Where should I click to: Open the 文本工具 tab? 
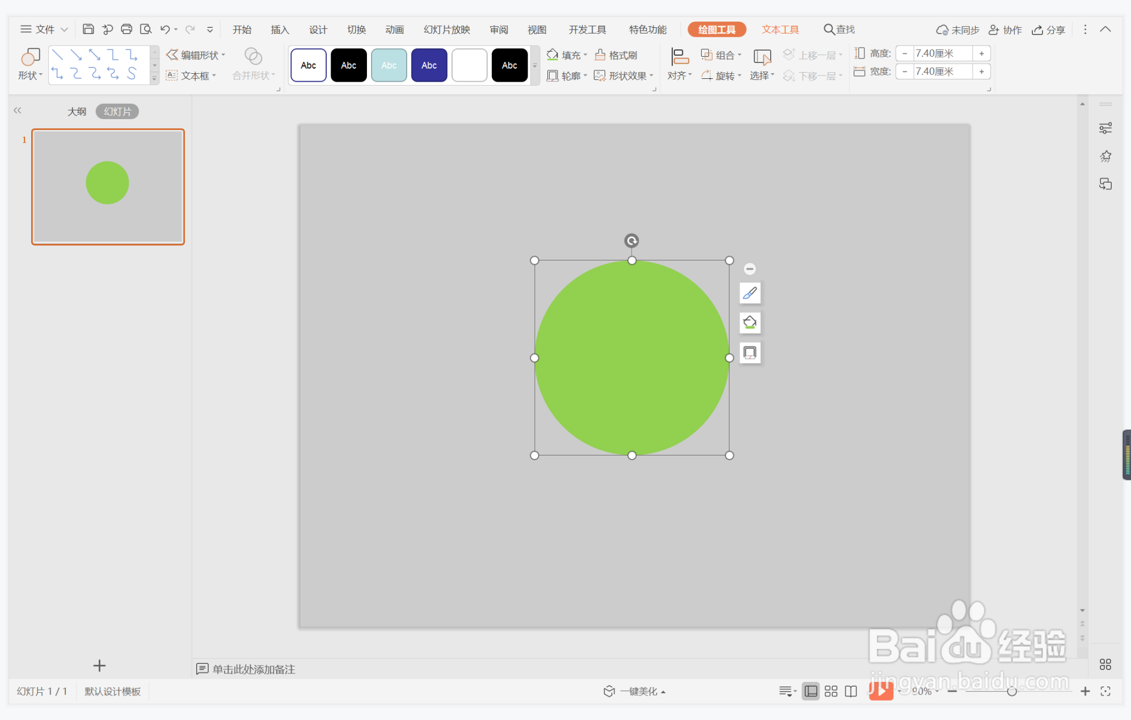click(780, 30)
